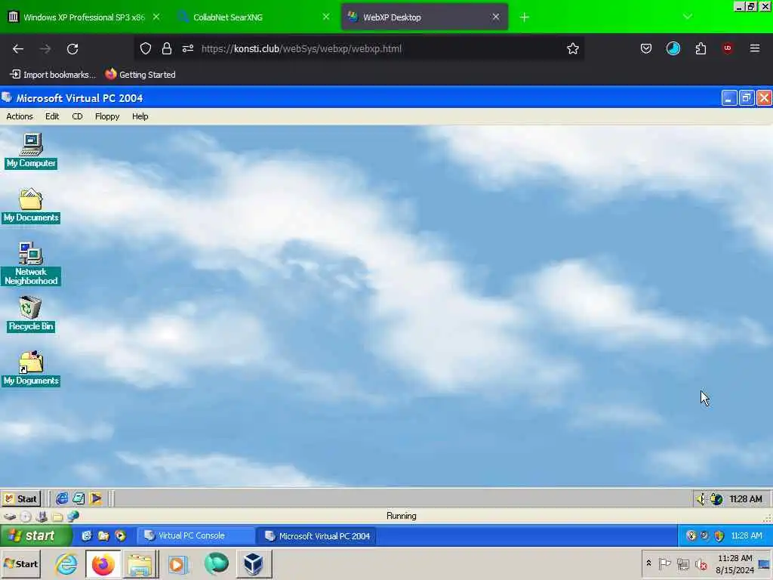Open the CD menu

(78, 116)
